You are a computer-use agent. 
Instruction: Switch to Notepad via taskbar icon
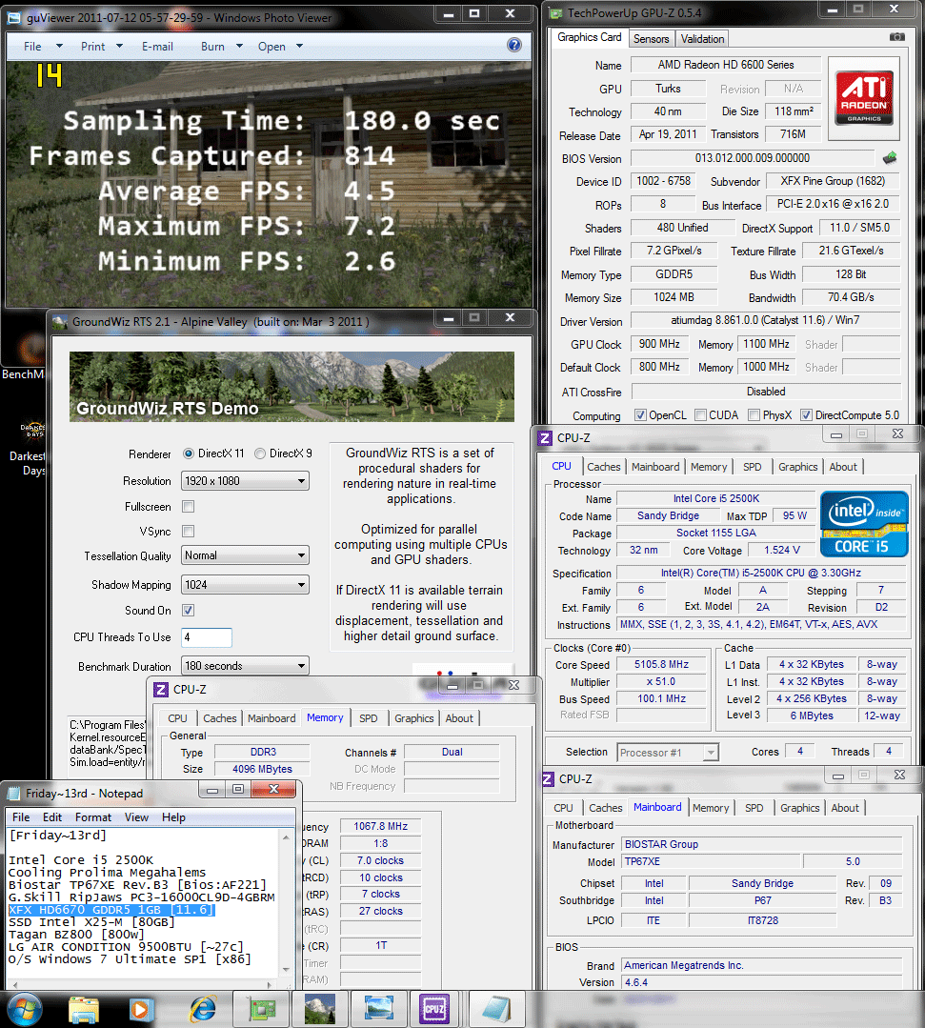point(496,1010)
